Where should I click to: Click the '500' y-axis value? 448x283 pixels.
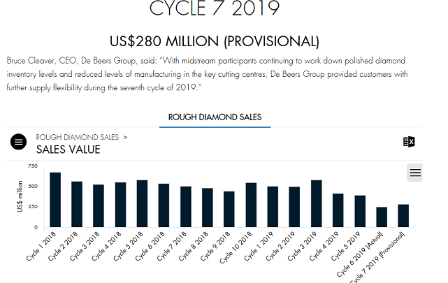(33, 186)
